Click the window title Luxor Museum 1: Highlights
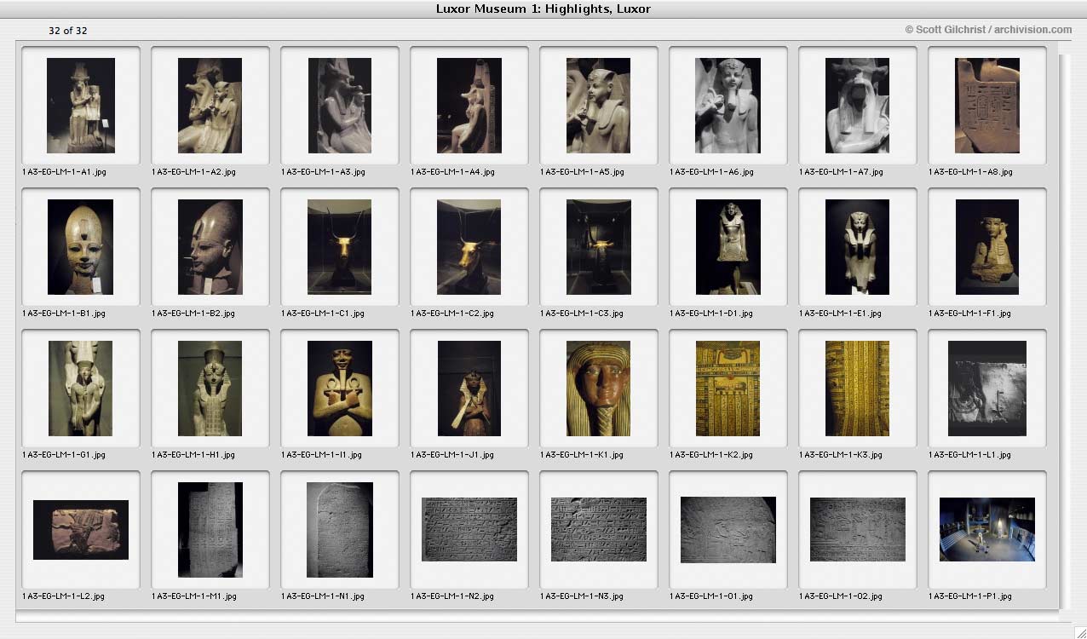Image resolution: width=1087 pixels, height=639 pixels. click(x=543, y=9)
